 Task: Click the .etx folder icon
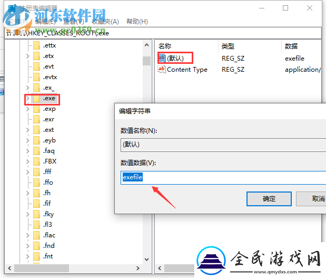click(x=36, y=56)
